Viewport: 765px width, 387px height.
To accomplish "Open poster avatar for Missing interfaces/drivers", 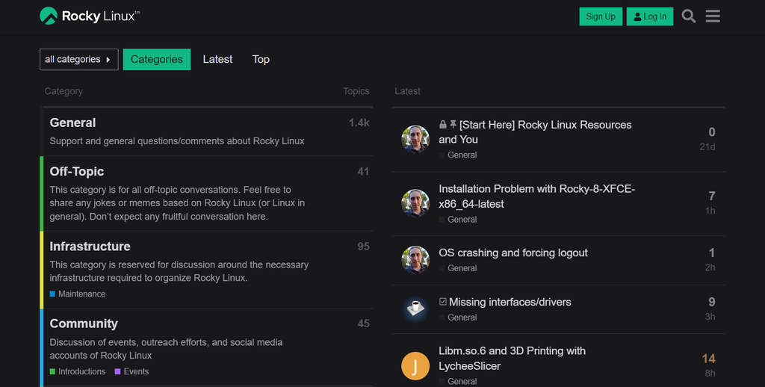I will click(415, 309).
